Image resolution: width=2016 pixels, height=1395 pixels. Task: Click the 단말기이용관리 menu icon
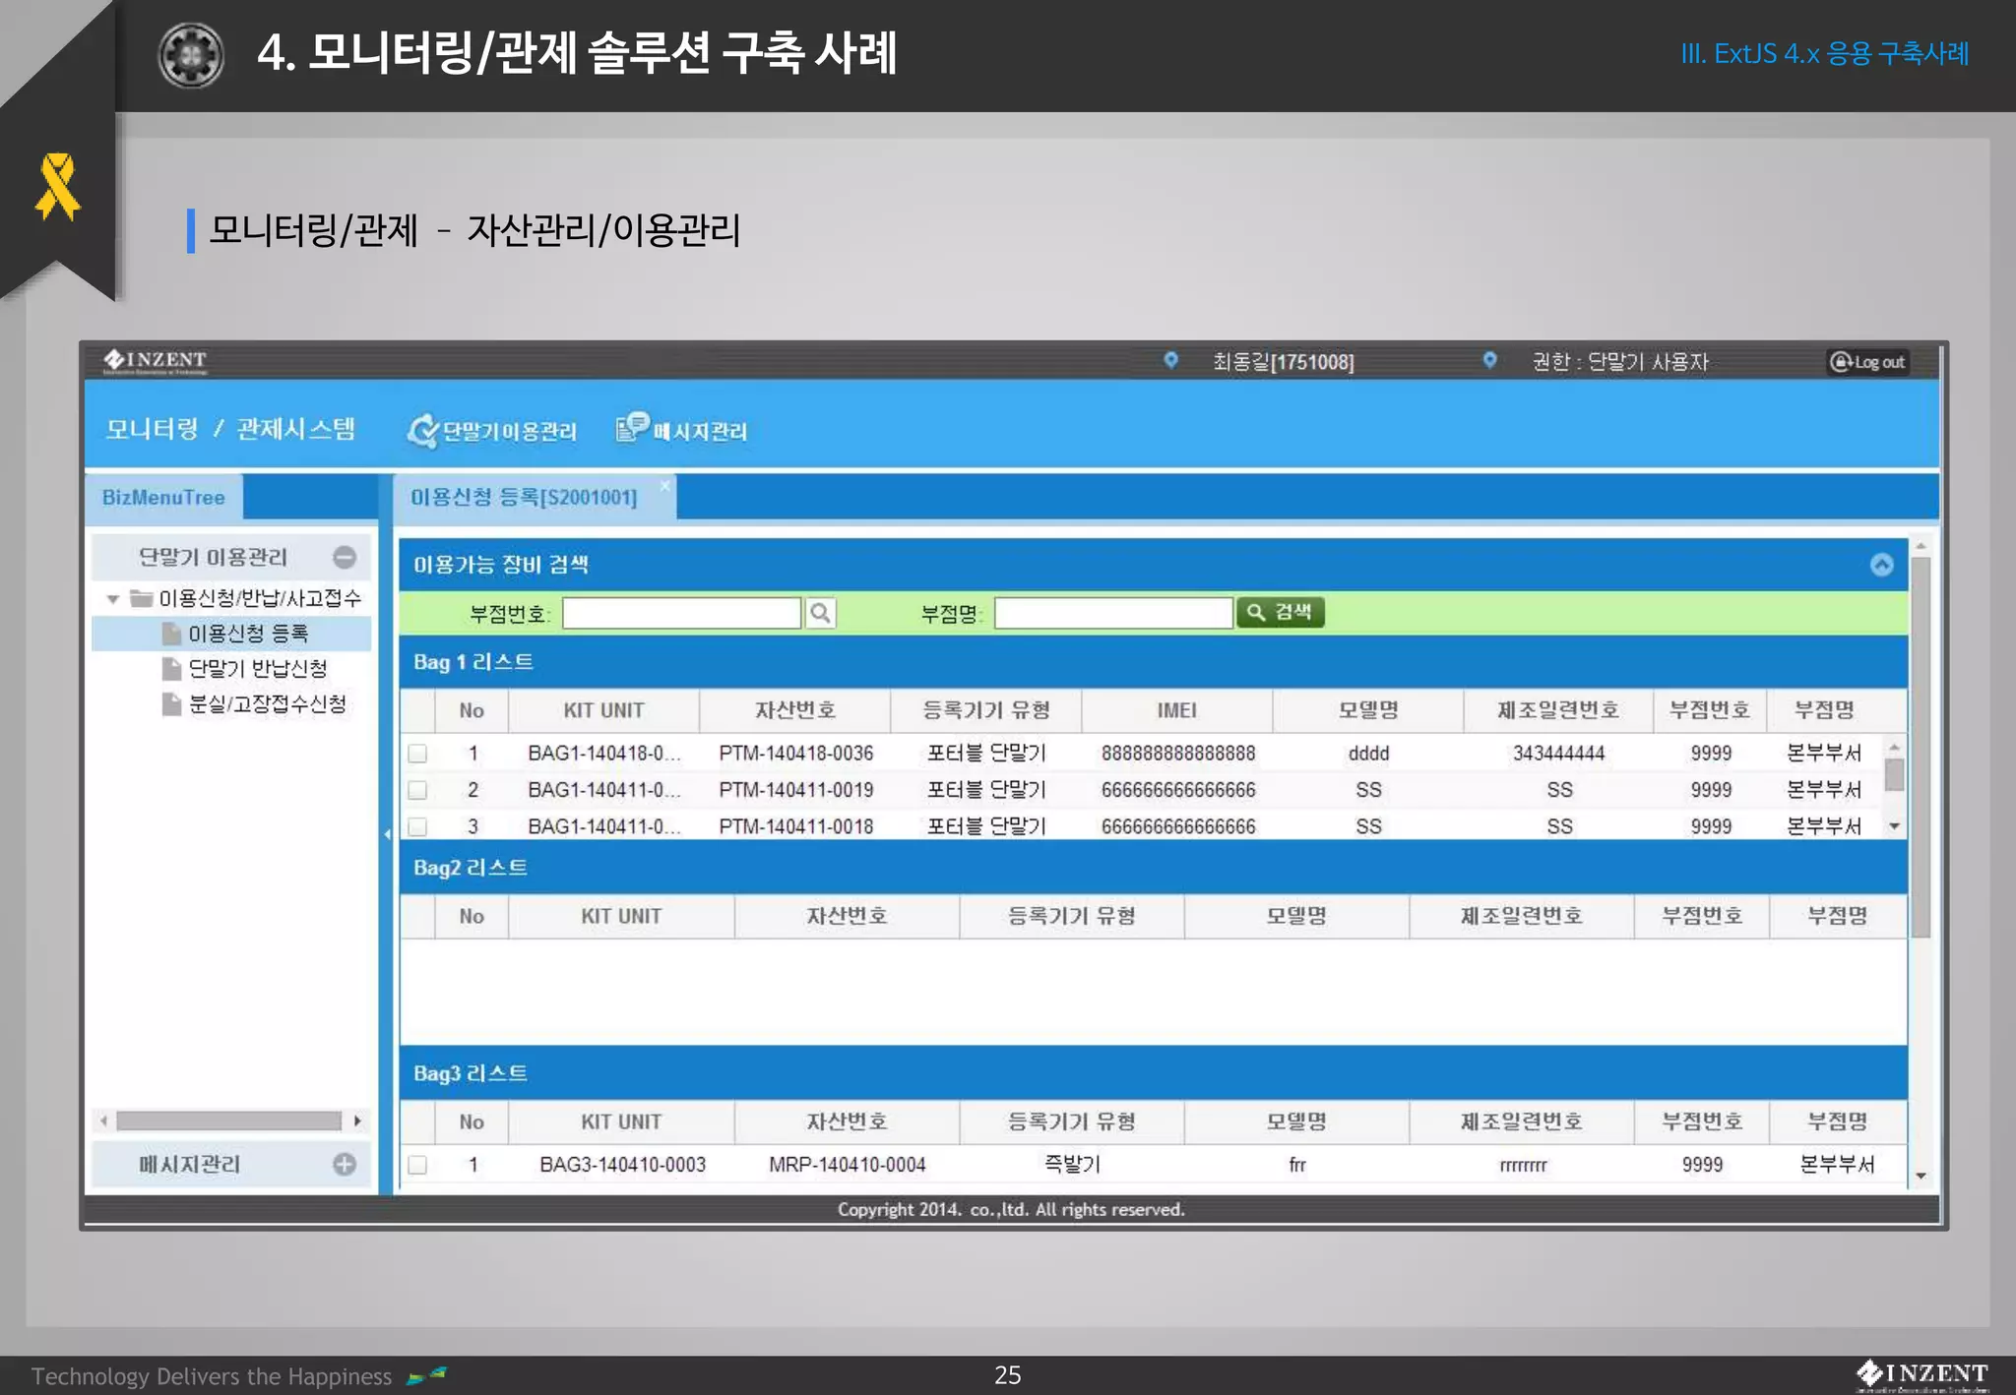(x=422, y=430)
